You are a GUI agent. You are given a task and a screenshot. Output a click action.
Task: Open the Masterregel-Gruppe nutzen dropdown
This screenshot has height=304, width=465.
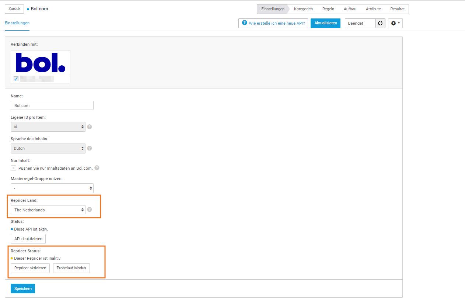[52, 188]
